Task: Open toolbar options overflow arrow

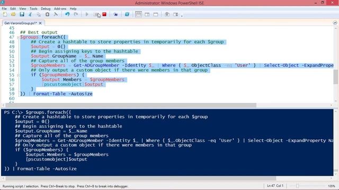Action: pyautogui.click(x=182, y=15)
